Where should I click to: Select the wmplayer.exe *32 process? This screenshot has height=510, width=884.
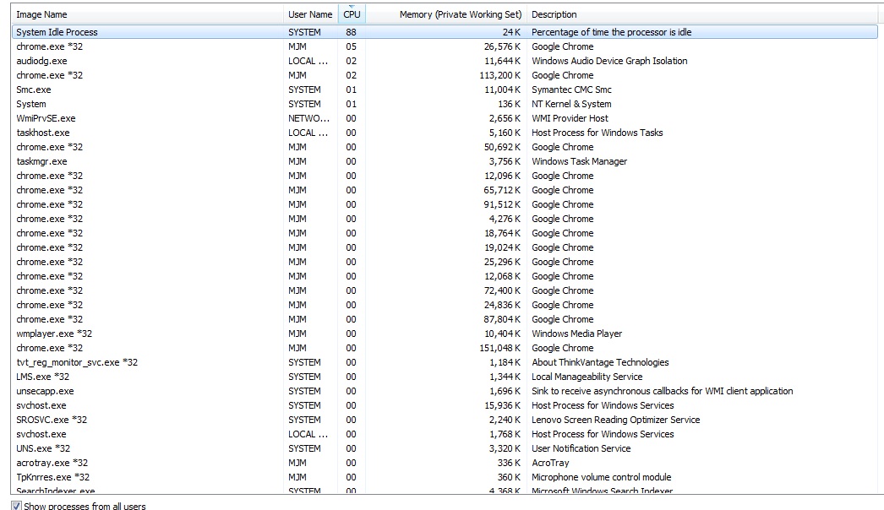pyautogui.click(x=54, y=334)
